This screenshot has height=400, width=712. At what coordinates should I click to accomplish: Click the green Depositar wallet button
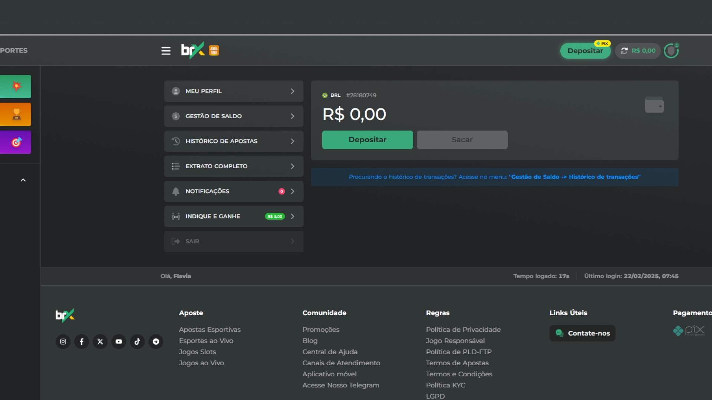367,140
